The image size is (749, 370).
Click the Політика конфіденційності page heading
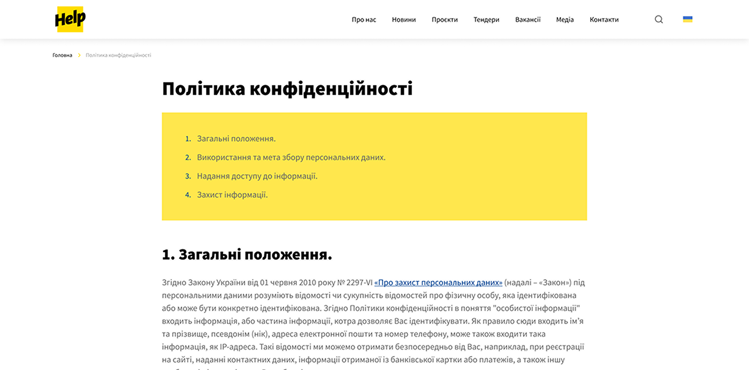[x=287, y=89]
